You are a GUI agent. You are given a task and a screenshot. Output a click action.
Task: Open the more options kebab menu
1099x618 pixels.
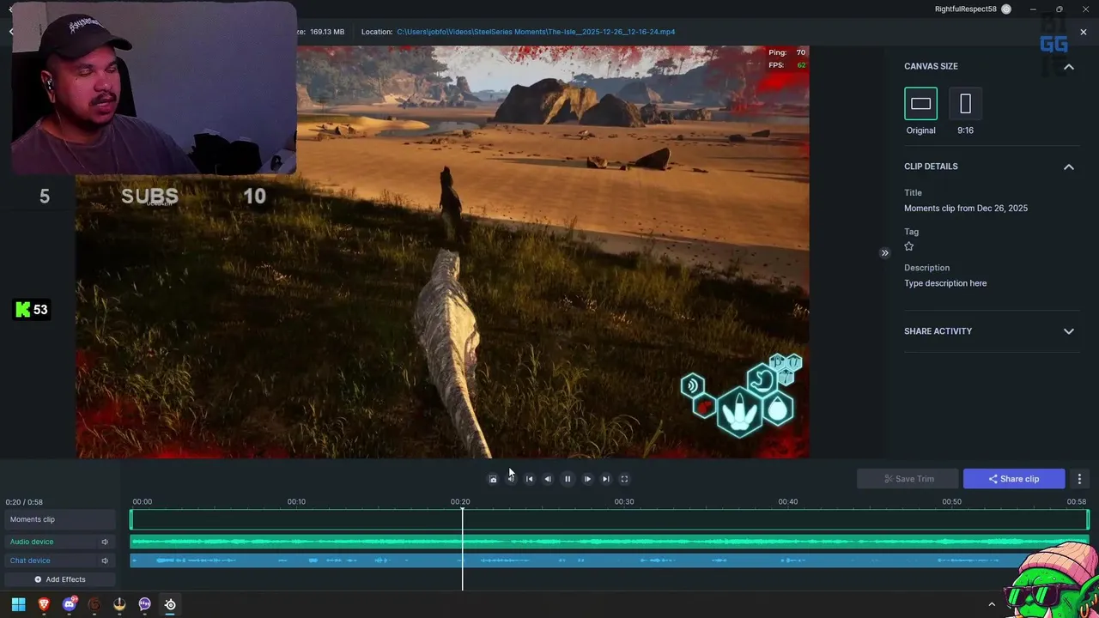click(1080, 479)
